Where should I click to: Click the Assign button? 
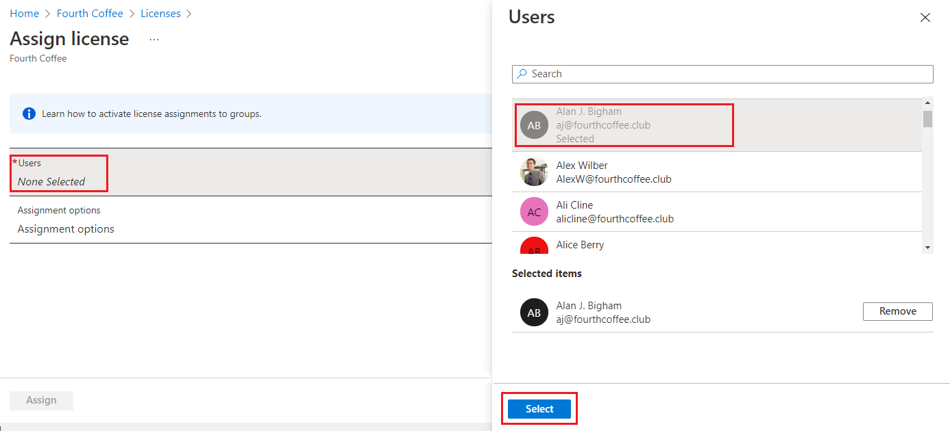coord(41,400)
